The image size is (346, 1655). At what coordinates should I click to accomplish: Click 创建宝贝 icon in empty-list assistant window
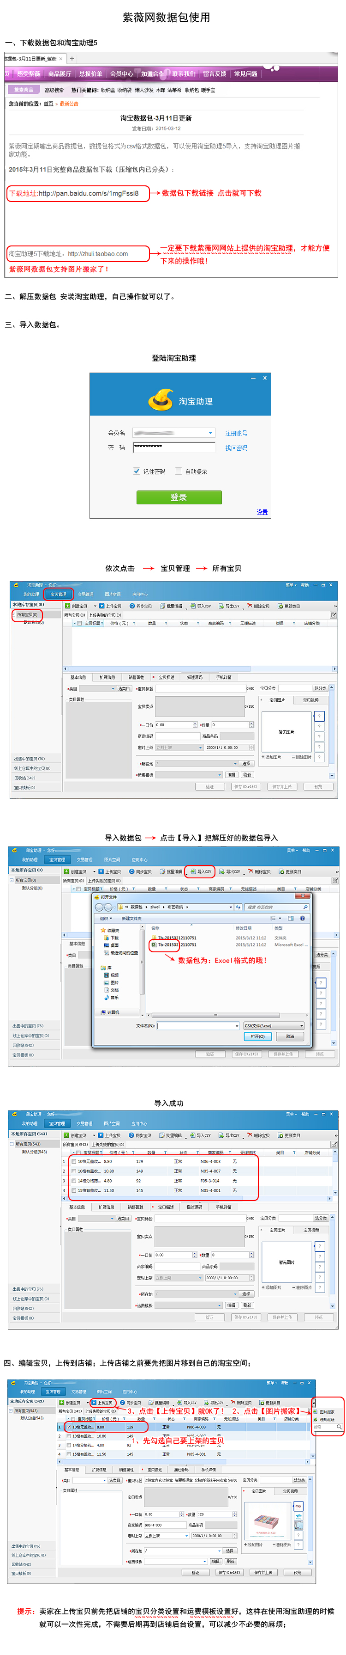[x=67, y=606]
